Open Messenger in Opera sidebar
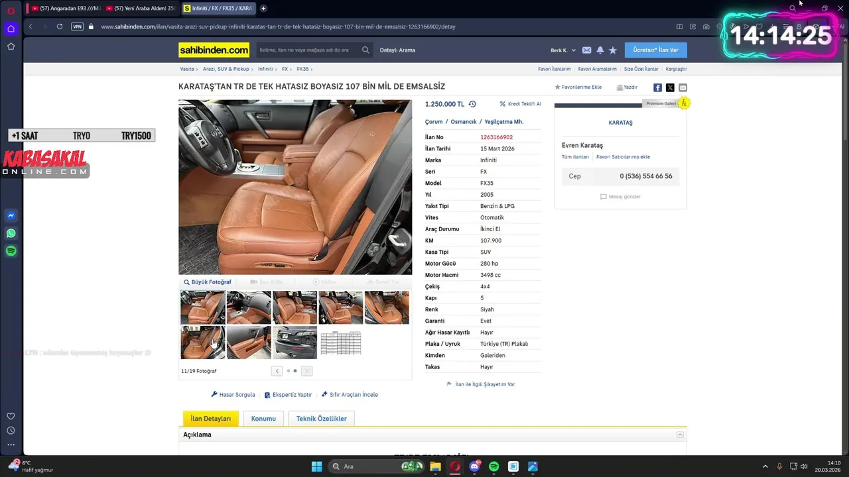This screenshot has width=849, height=477. click(11, 215)
